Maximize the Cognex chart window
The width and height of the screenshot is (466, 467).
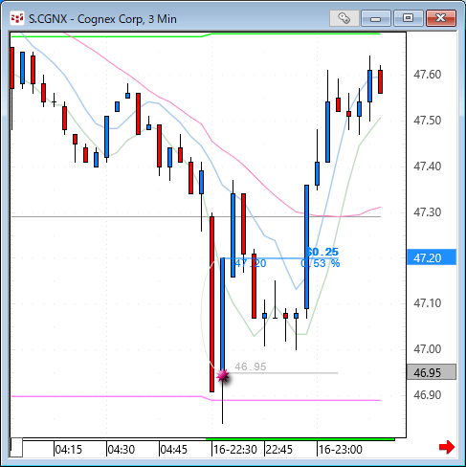408,18
